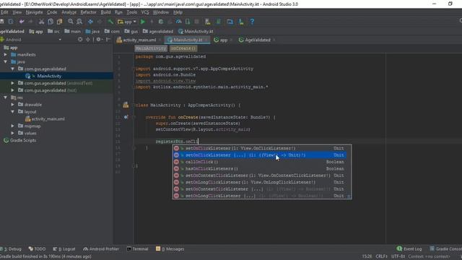This screenshot has width=462, height=260.
Task: Click the Undo arrow toolbar icon
Action: pyautogui.click(x=22, y=22)
